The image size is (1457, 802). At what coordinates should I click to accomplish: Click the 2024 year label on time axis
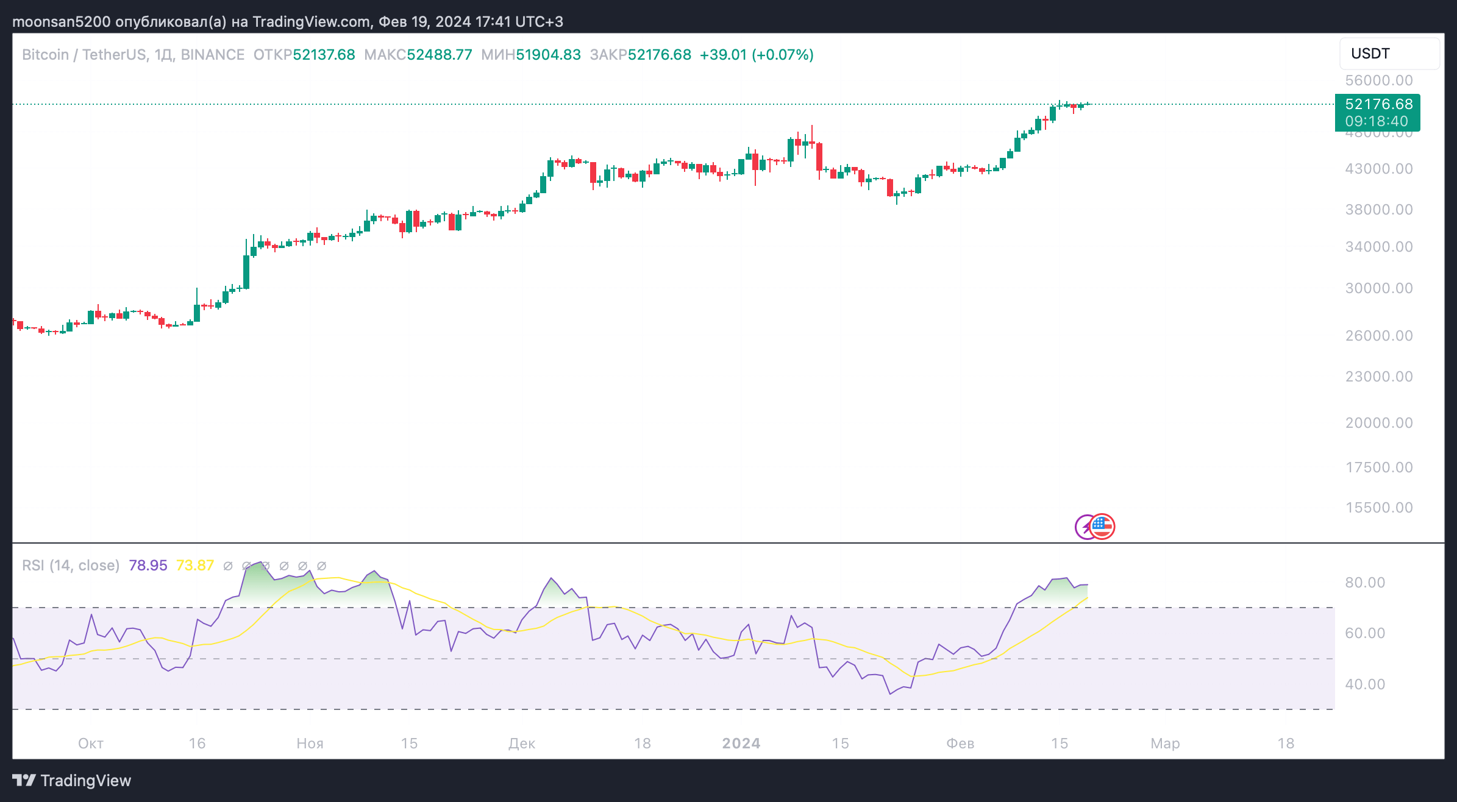pos(741,743)
